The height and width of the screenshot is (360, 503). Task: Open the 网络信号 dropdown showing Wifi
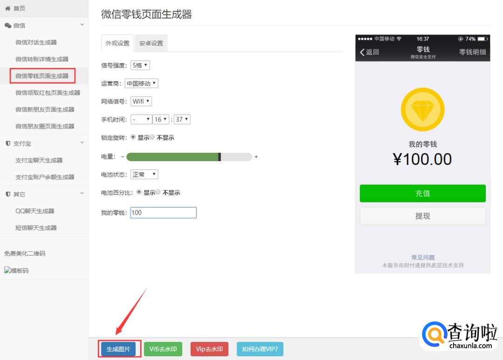[x=141, y=102]
